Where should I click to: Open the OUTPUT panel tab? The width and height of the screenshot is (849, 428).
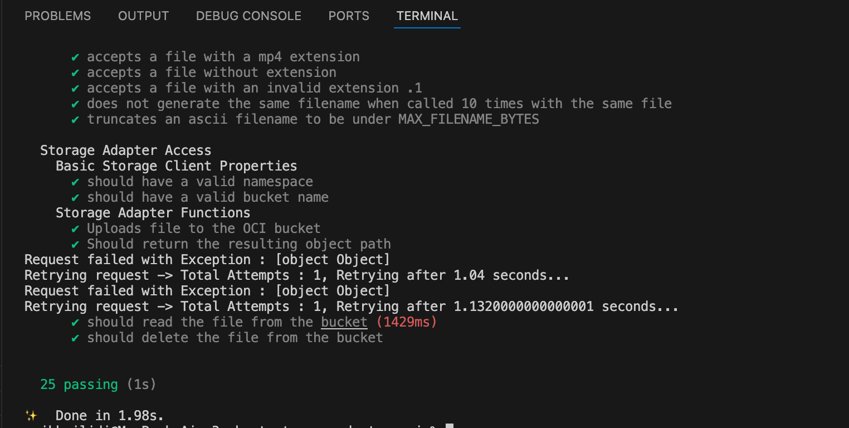(x=143, y=16)
